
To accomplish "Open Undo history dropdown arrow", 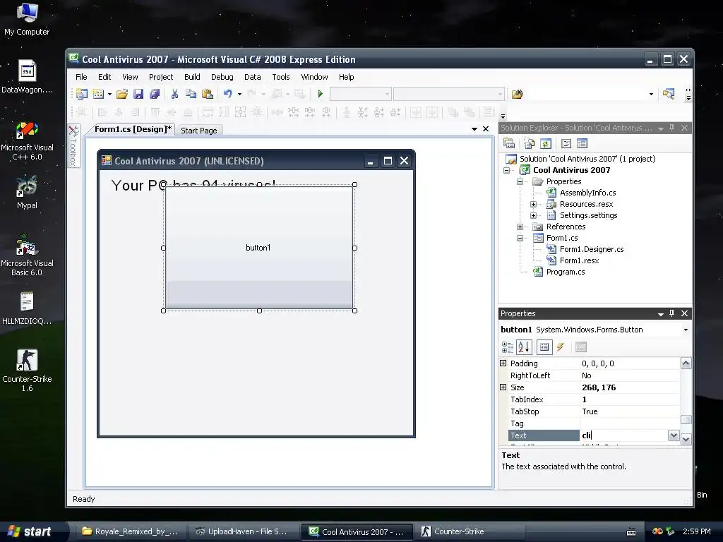I will click(240, 94).
